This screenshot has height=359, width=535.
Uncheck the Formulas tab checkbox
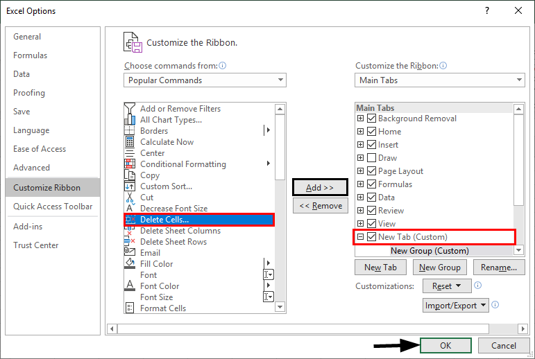coord(372,184)
